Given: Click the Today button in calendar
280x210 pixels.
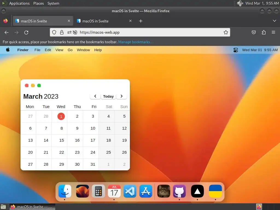Looking at the screenshot, I should [x=108, y=97].
